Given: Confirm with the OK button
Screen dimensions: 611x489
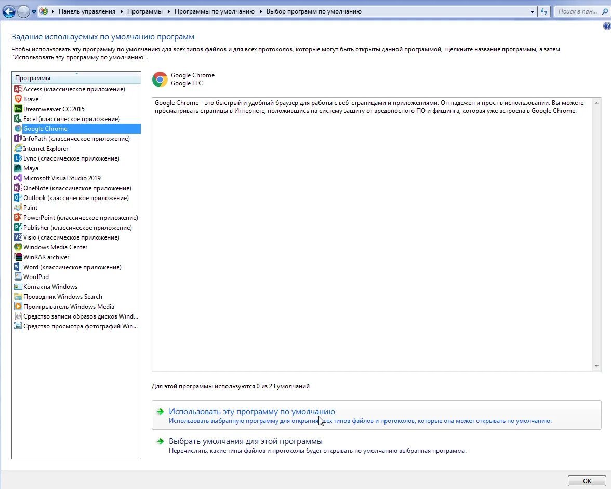Looking at the screenshot, I should pos(587,481).
